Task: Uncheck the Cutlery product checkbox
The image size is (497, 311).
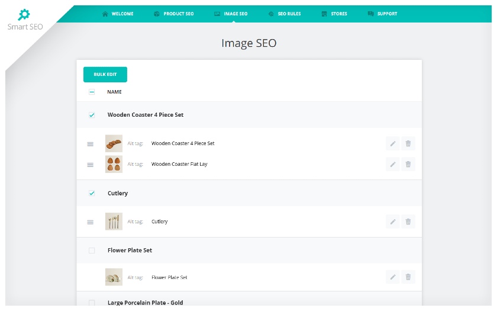Action: (92, 193)
